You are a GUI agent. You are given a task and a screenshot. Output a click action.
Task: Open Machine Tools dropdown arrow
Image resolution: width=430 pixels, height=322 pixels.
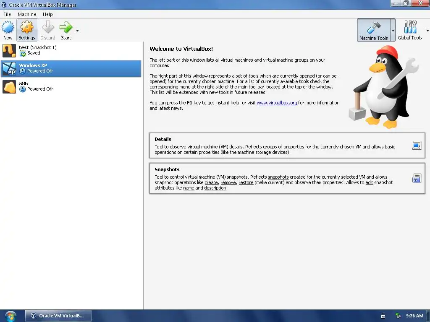coord(393,30)
